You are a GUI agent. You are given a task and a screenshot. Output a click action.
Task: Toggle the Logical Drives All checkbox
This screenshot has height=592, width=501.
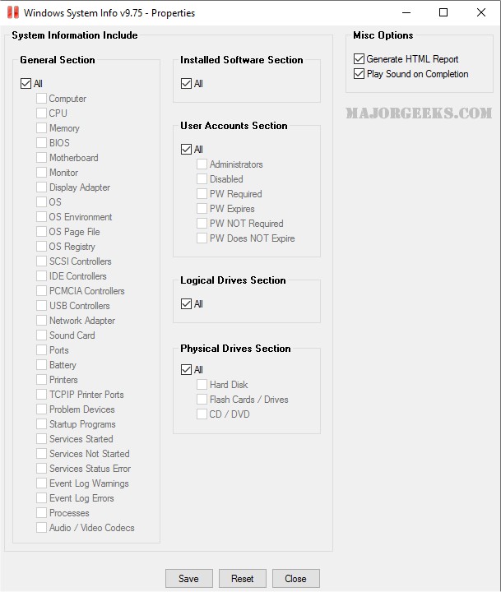click(x=186, y=304)
